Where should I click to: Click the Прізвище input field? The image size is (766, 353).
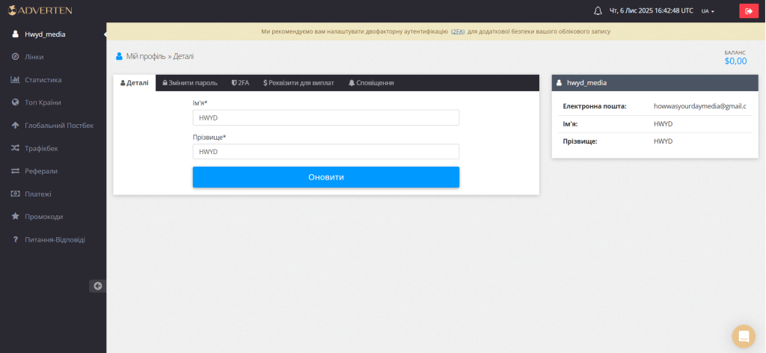325,152
